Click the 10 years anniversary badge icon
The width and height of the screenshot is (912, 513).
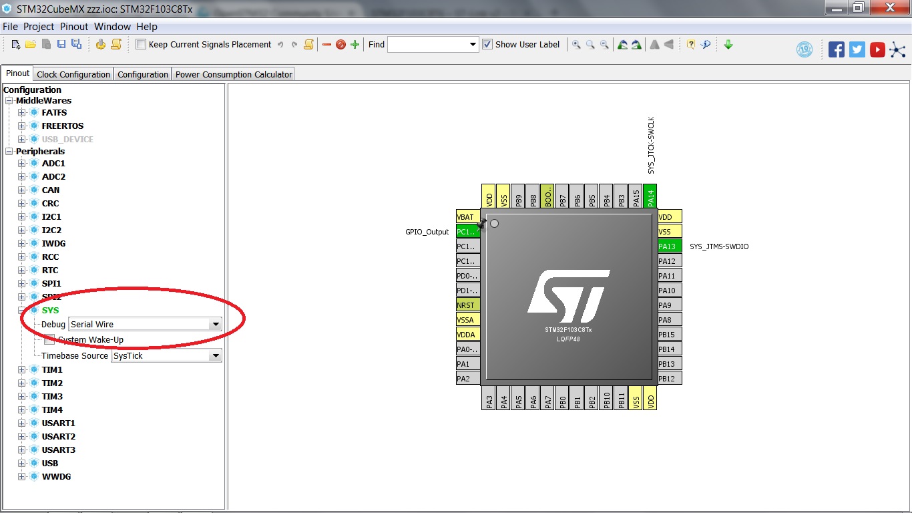[805, 49]
